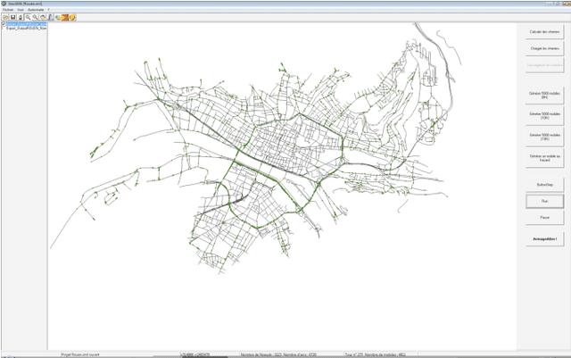Click the open project folder icon
Screen dimensions: 571x358
point(5,17)
